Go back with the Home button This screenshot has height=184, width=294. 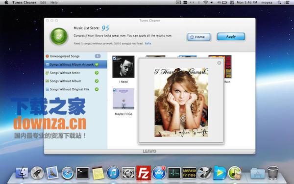pyautogui.click(x=199, y=37)
